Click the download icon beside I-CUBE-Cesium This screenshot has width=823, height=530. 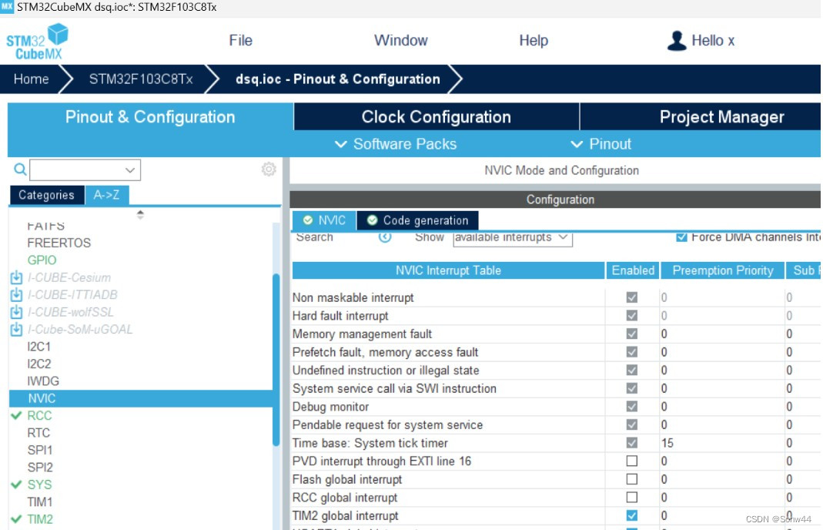(x=16, y=277)
